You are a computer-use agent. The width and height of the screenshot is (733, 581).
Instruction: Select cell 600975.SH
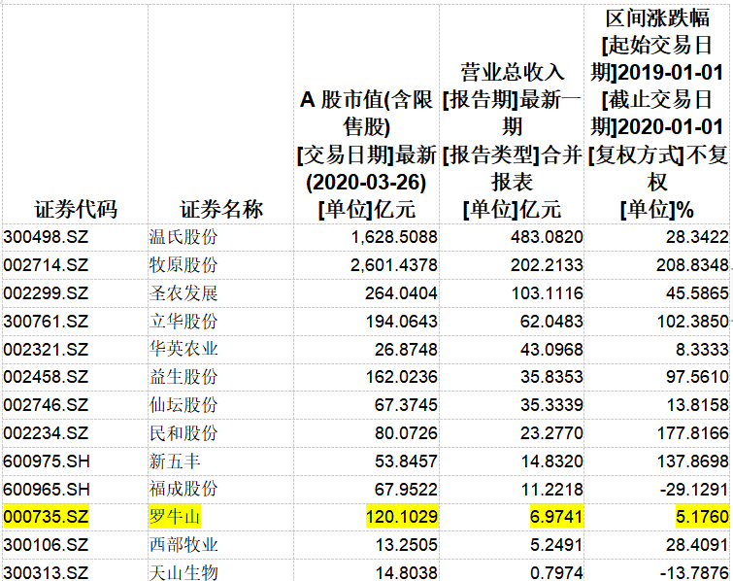click(76, 461)
